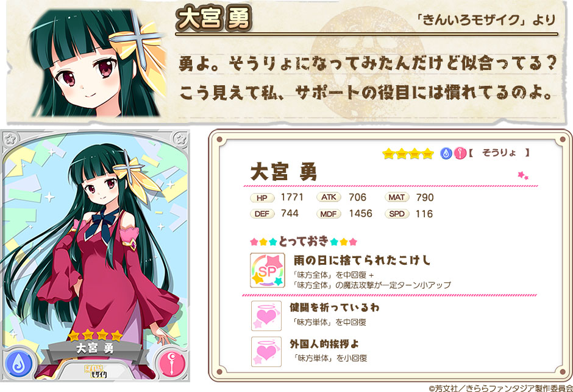The image size is (573, 392).
Task: Click the MAT stat label
Action: tap(396, 197)
